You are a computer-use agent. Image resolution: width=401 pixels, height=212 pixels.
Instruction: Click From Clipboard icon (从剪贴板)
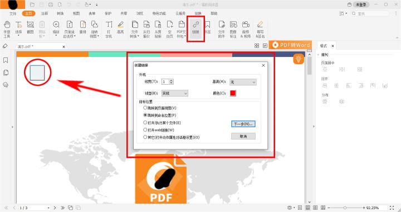coord(158,29)
